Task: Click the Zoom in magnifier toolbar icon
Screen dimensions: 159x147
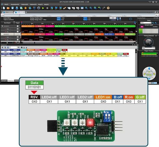Action: click(86, 8)
